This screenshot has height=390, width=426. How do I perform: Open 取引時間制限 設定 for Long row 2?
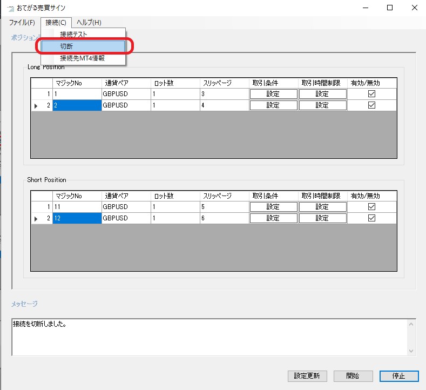tap(322, 105)
